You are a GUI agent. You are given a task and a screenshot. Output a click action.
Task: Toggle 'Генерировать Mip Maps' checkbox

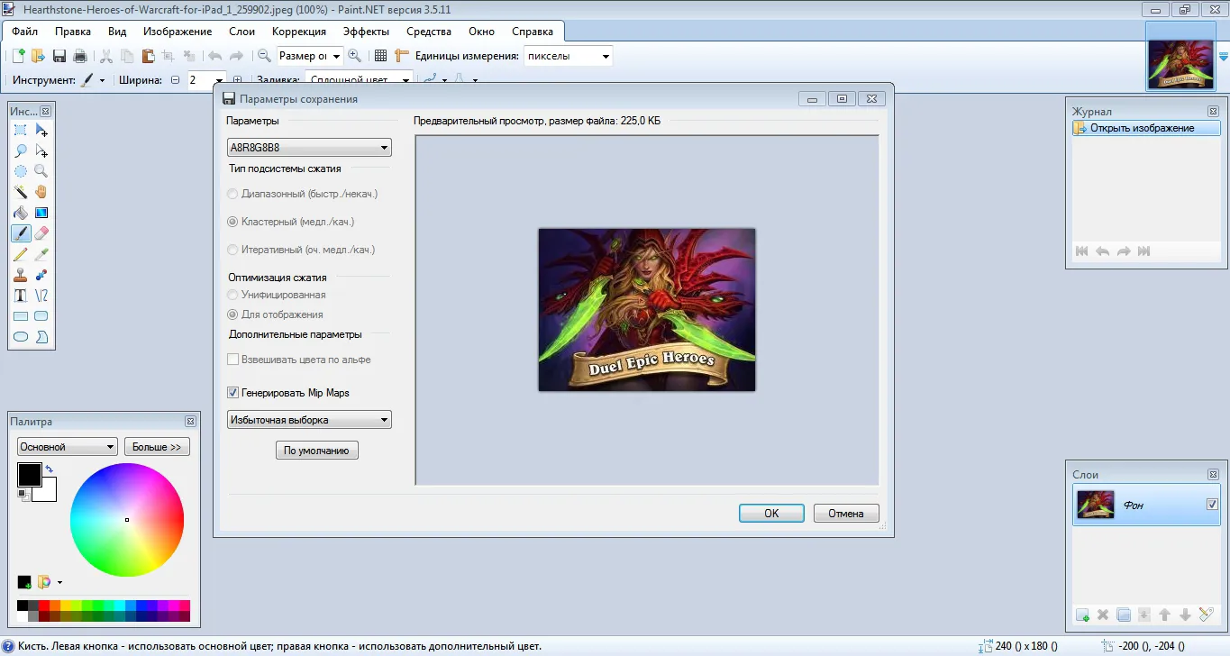[233, 393]
